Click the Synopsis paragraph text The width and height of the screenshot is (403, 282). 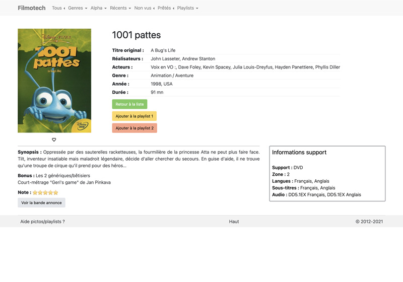[x=139, y=159]
